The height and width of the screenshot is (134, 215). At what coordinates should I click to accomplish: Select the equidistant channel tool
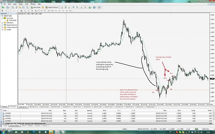coord(21,11)
